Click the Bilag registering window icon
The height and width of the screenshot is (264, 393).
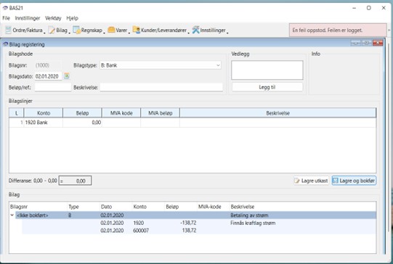click(x=6, y=44)
